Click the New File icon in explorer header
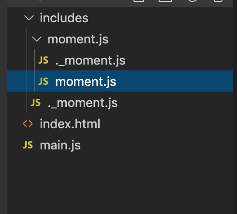Image resolution: width=237 pixels, height=214 pixels. 139,1
